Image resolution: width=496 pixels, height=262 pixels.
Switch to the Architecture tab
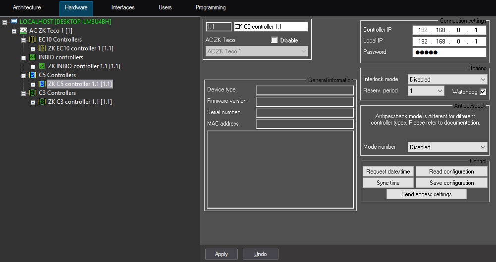[27, 8]
